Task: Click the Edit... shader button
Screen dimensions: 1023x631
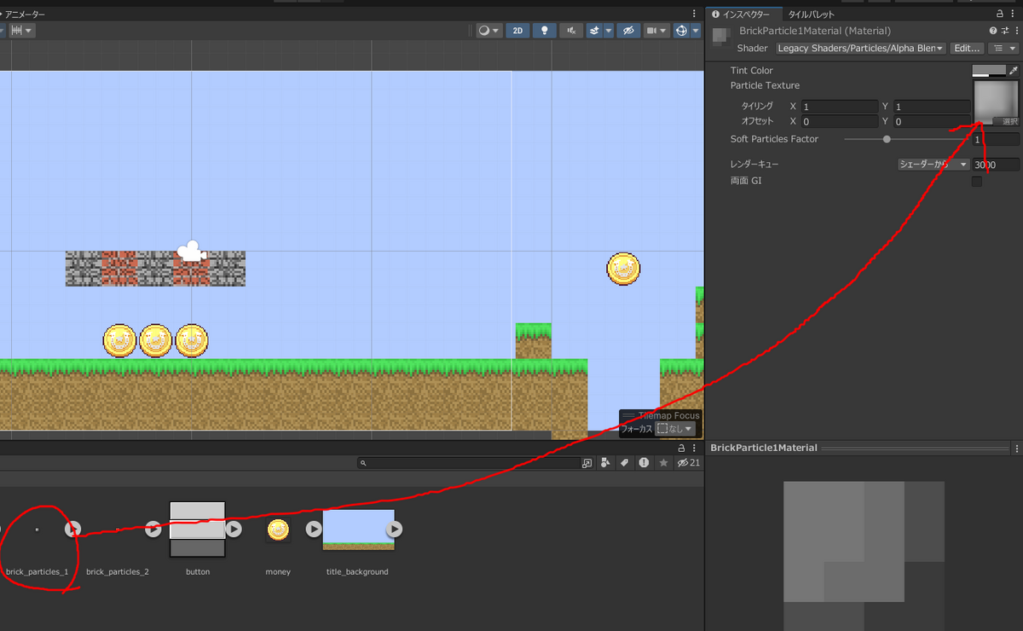Action: (967, 49)
